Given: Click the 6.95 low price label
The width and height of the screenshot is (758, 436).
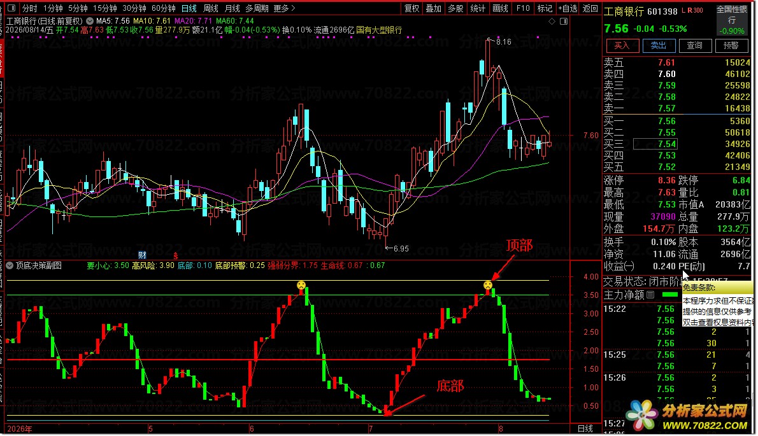Looking at the screenshot, I should point(401,249).
